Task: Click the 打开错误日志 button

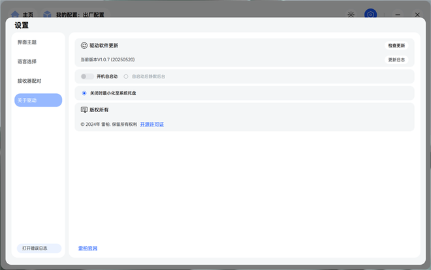Action: point(38,248)
